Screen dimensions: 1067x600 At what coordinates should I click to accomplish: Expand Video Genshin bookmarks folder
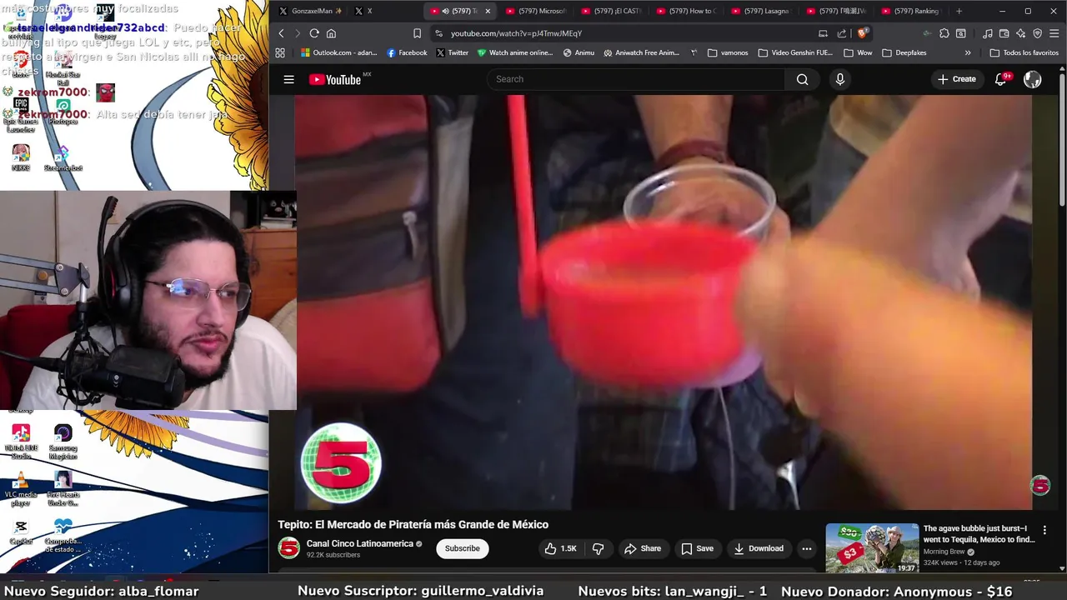click(x=795, y=52)
